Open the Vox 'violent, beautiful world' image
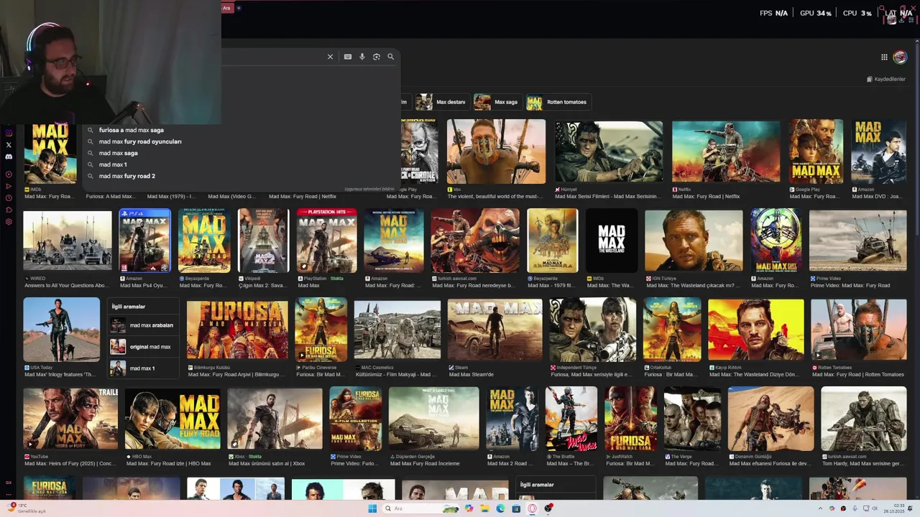 click(496, 152)
